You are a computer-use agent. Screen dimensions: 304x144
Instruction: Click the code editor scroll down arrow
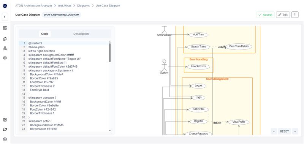click(x=110, y=131)
